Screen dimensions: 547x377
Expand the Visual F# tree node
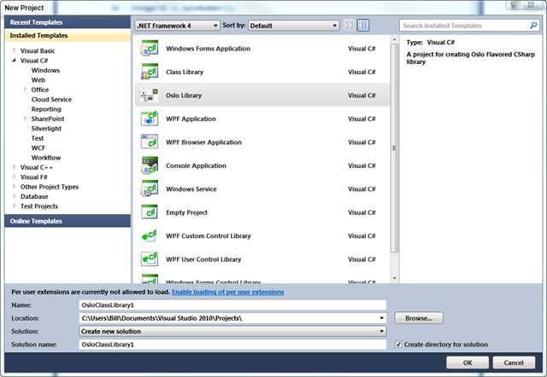pos(15,177)
